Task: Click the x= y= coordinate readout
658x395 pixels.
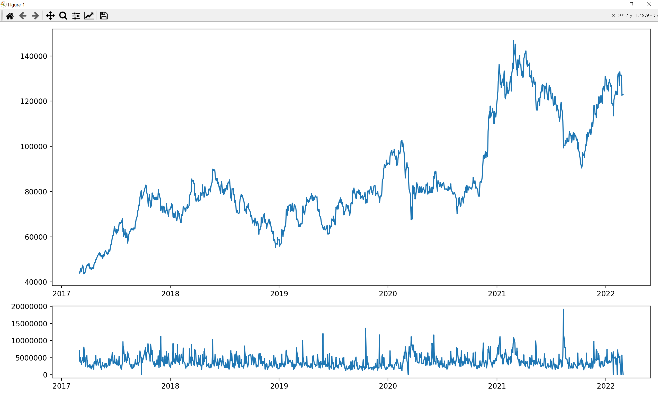Action: (x=635, y=15)
